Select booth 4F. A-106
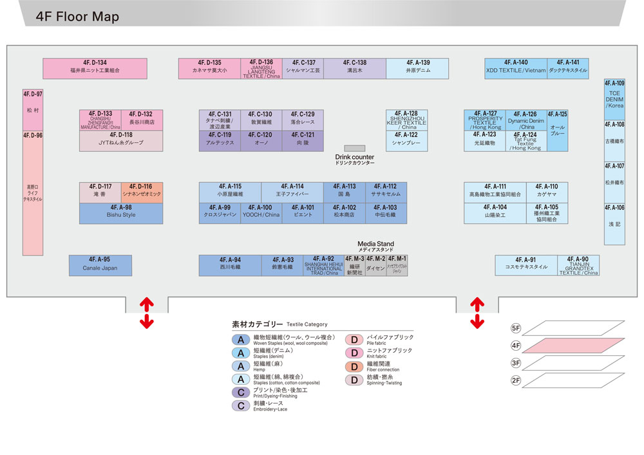Screen dimensions: 644x455 click(x=614, y=224)
